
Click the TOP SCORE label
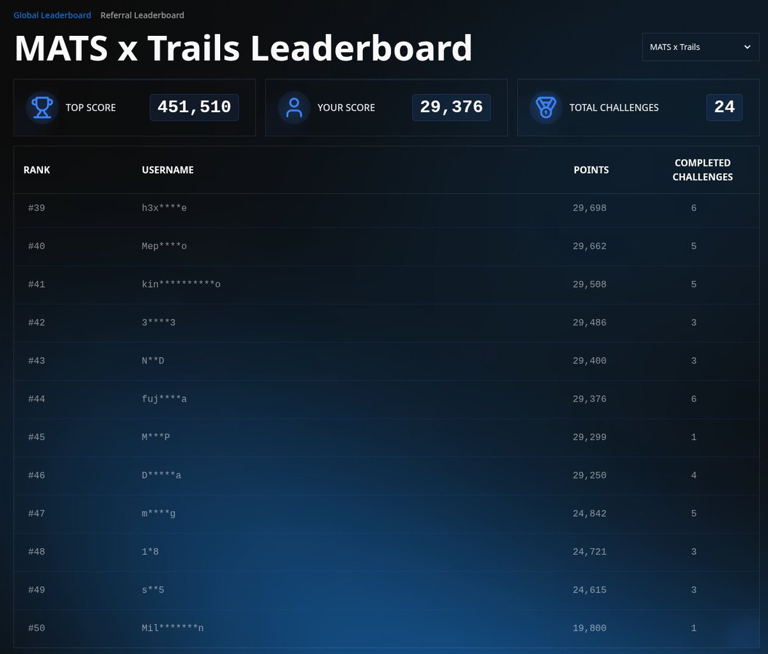click(x=91, y=108)
